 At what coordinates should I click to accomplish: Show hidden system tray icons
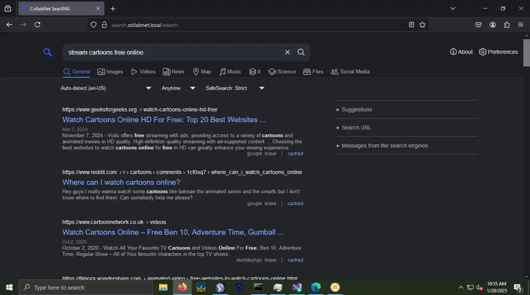pyautogui.click(x=461, y=287)
